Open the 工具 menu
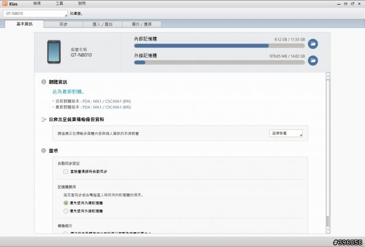Screen dimensions: 365x247 point(59,3)
